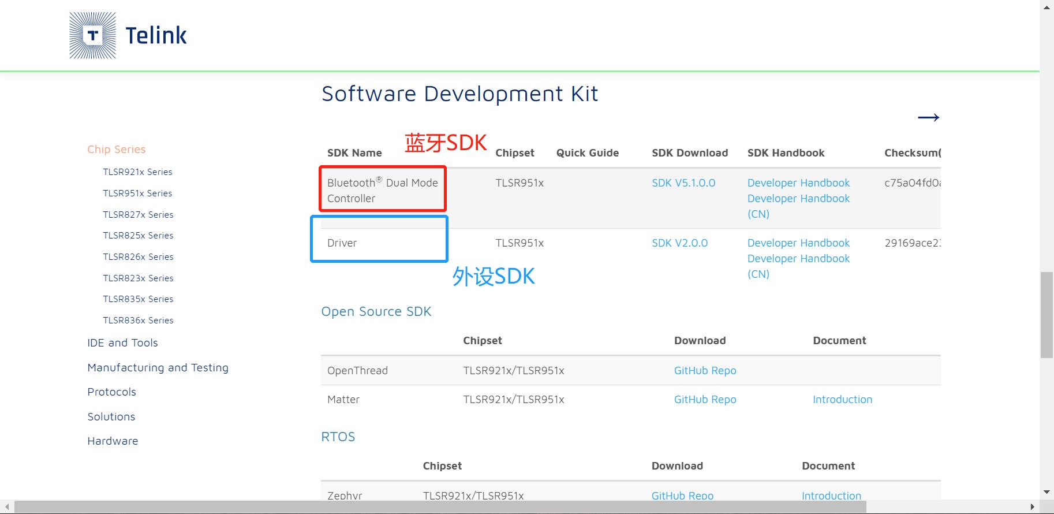Click the right arrow above the SDK table
This screenshot has height=514, width=1054.
(928, 118)
